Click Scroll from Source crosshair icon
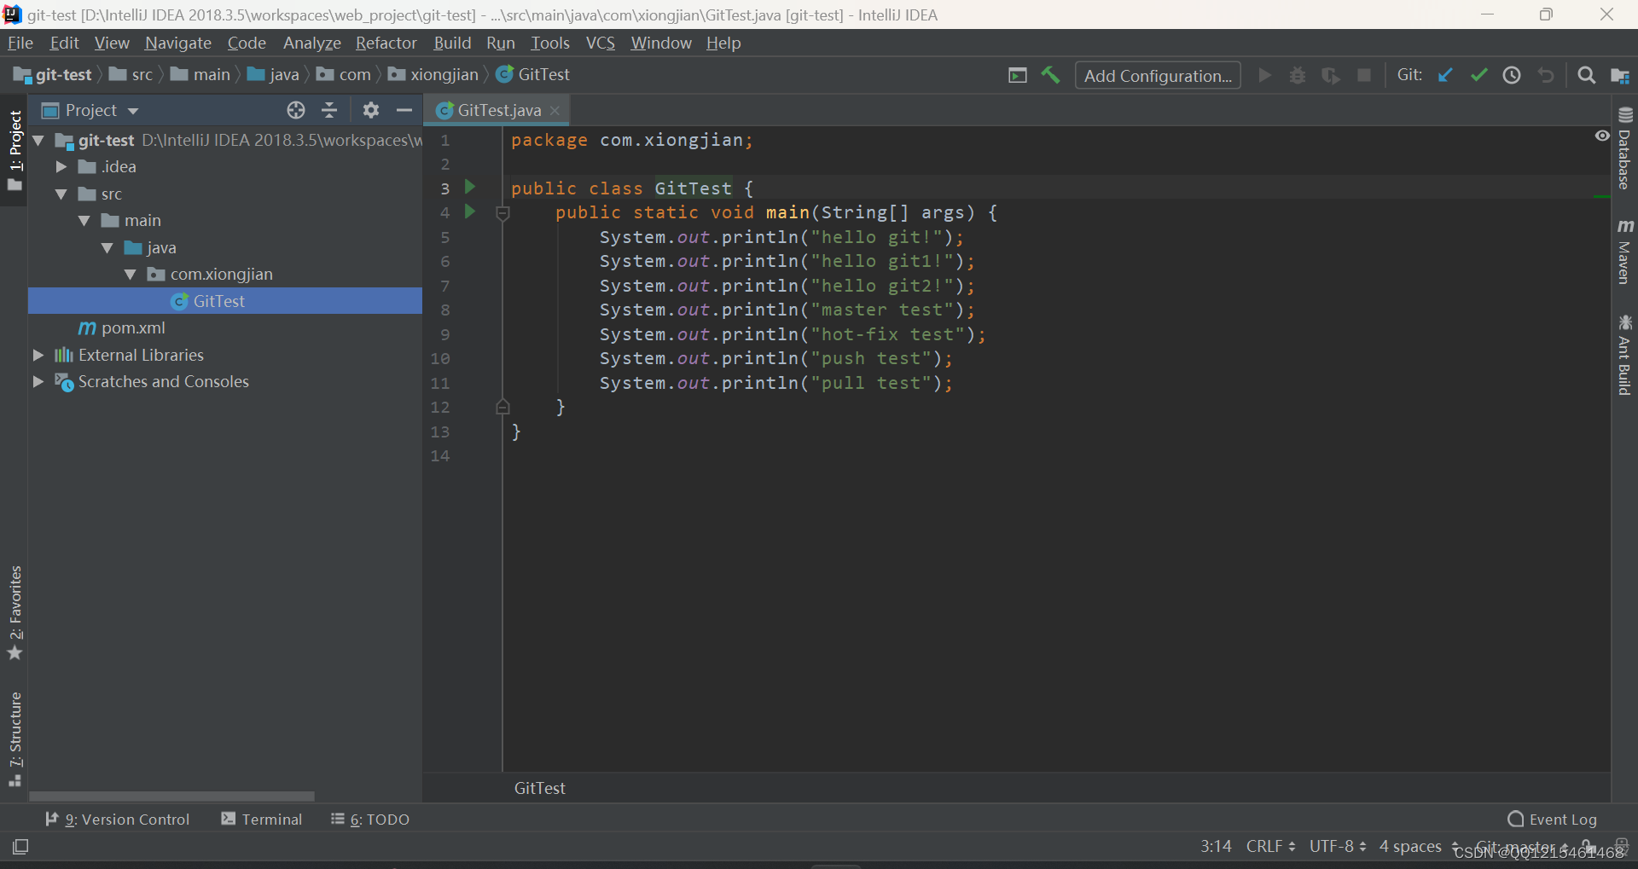The width and height of the screenshot is (1638, 869). [x=296, y=110]
